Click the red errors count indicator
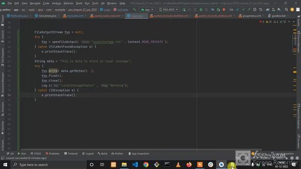The width and height of the screenshot is (301, 169). 261,22
